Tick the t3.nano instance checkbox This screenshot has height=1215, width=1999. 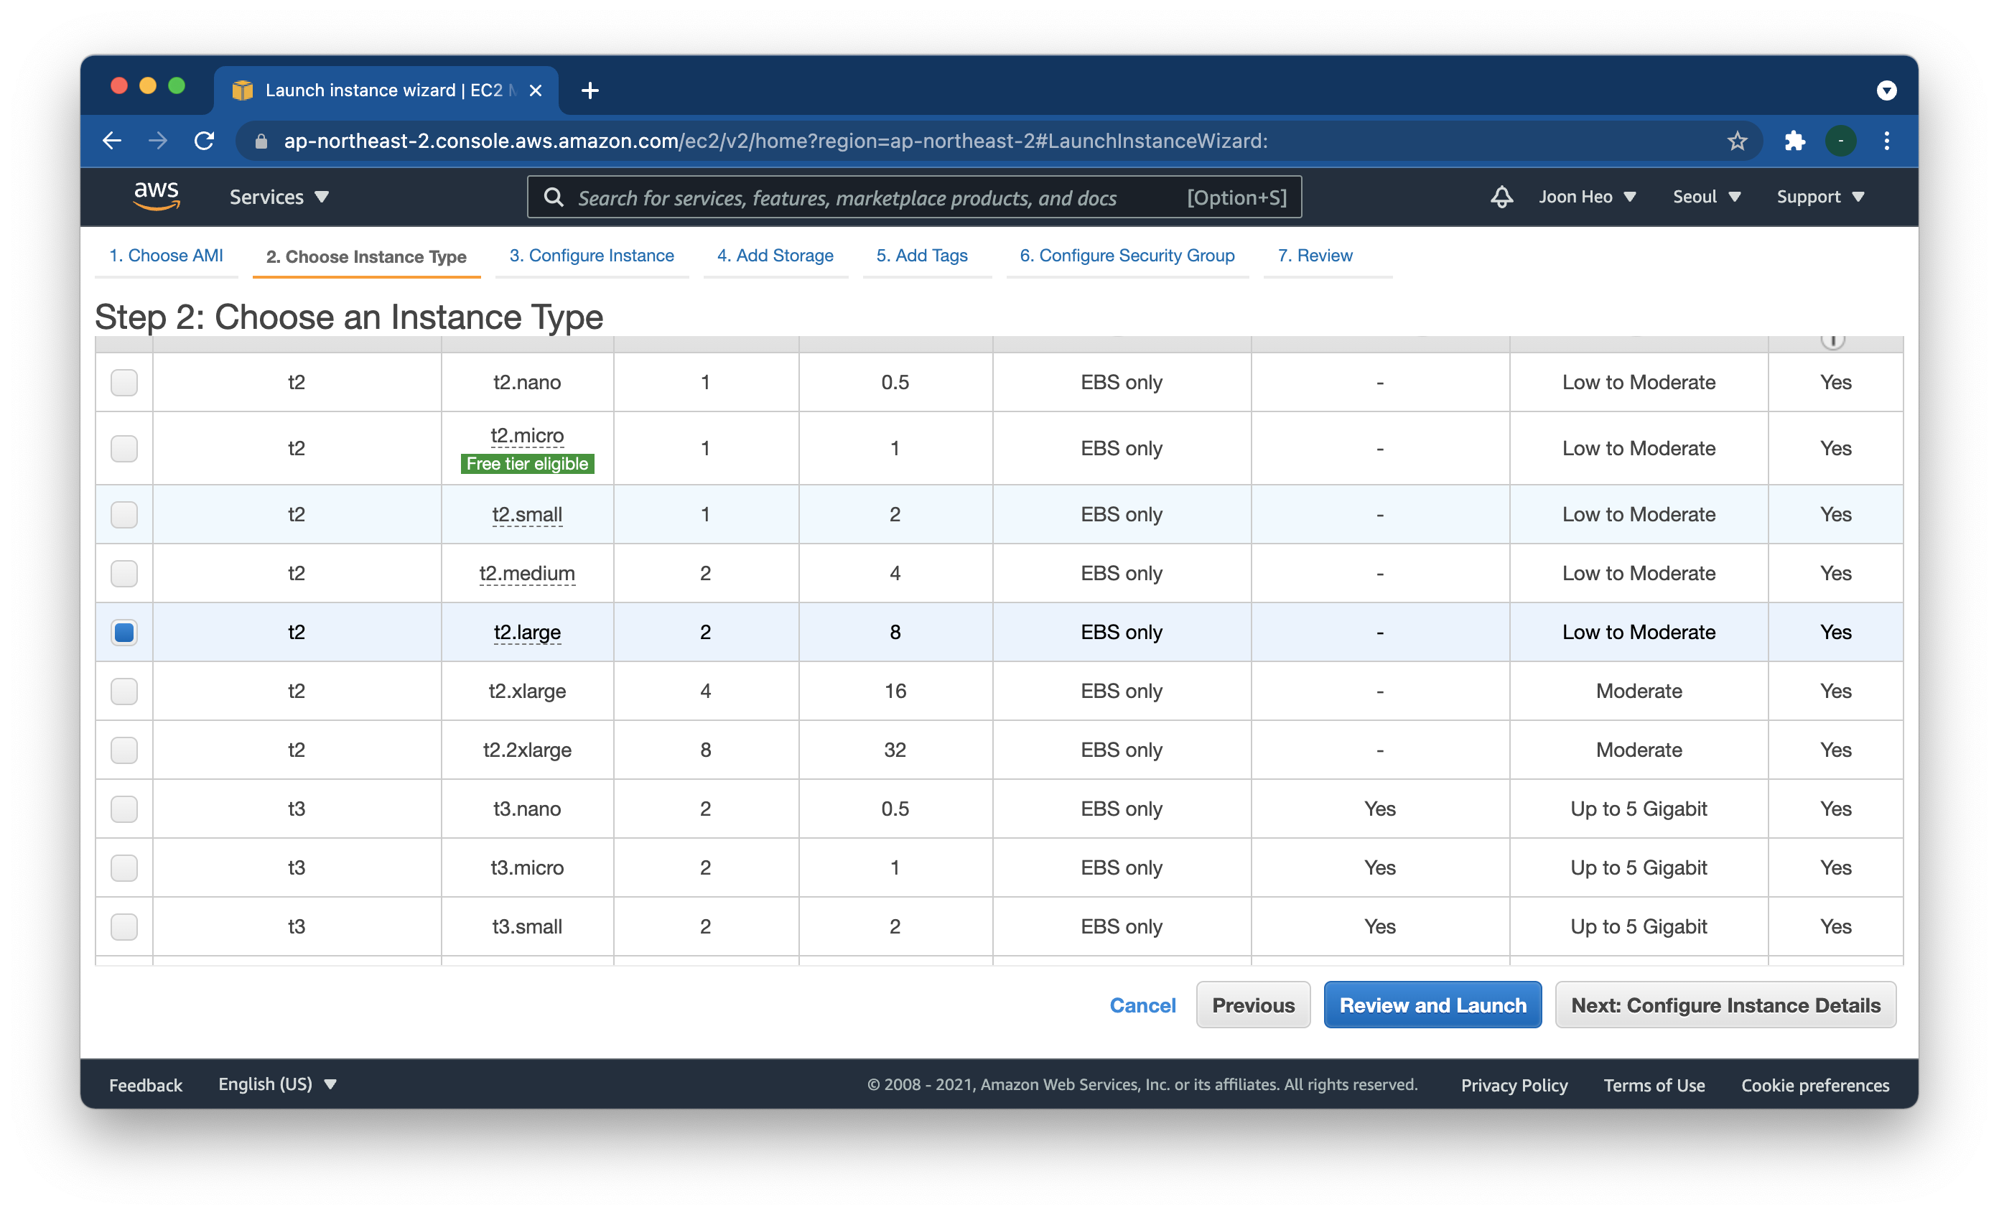(x=124, y=809)
